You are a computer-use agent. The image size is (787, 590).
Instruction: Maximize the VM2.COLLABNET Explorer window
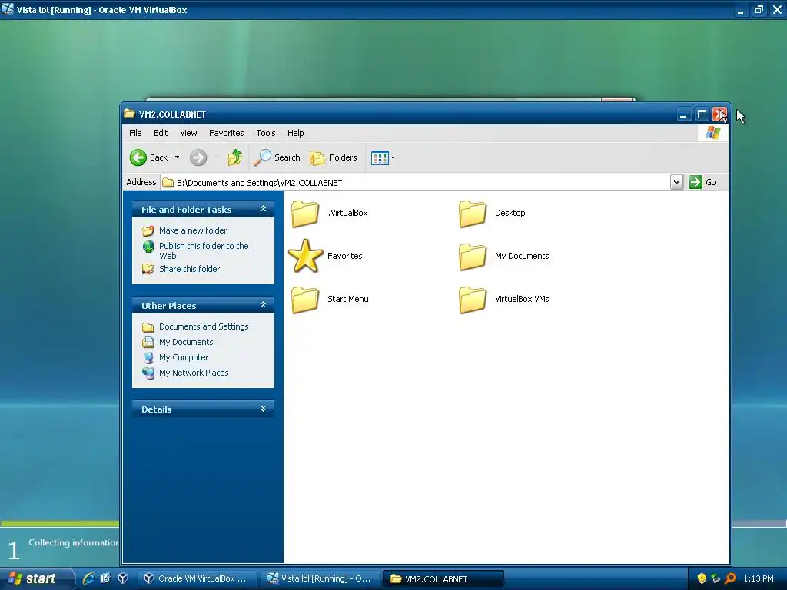point(702,115)
